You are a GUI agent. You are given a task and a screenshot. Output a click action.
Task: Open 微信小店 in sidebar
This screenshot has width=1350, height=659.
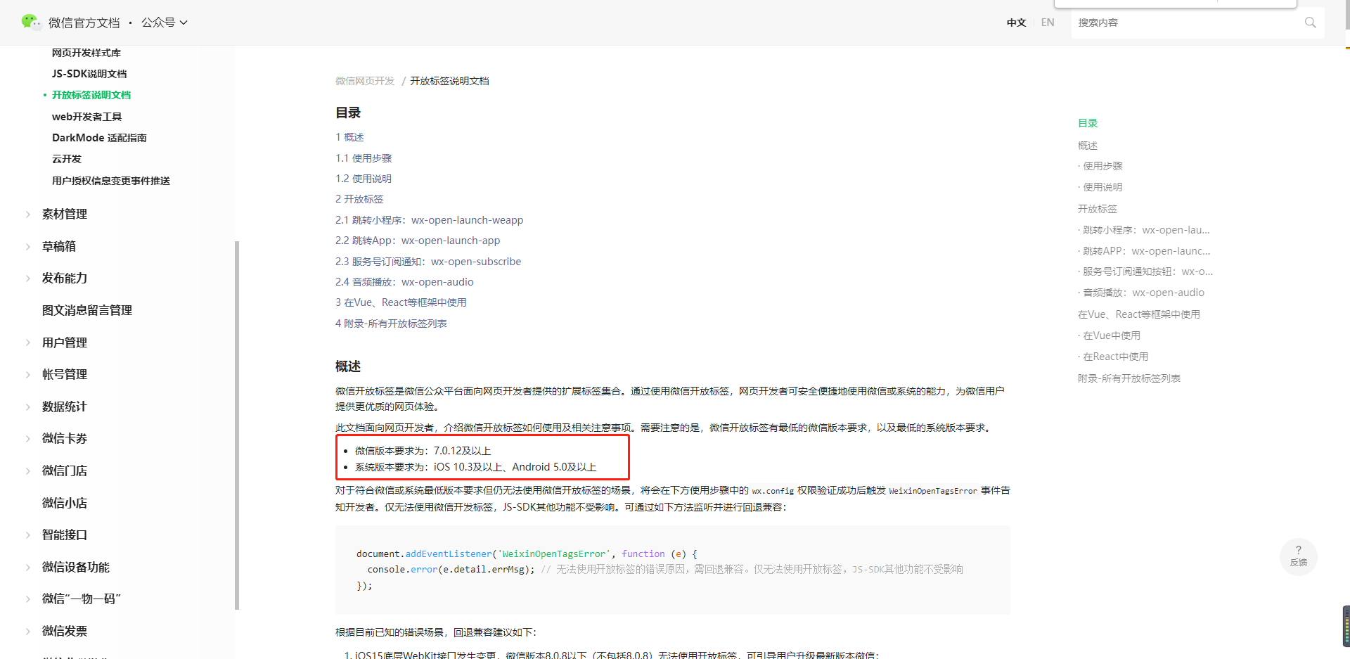[65, 503]
